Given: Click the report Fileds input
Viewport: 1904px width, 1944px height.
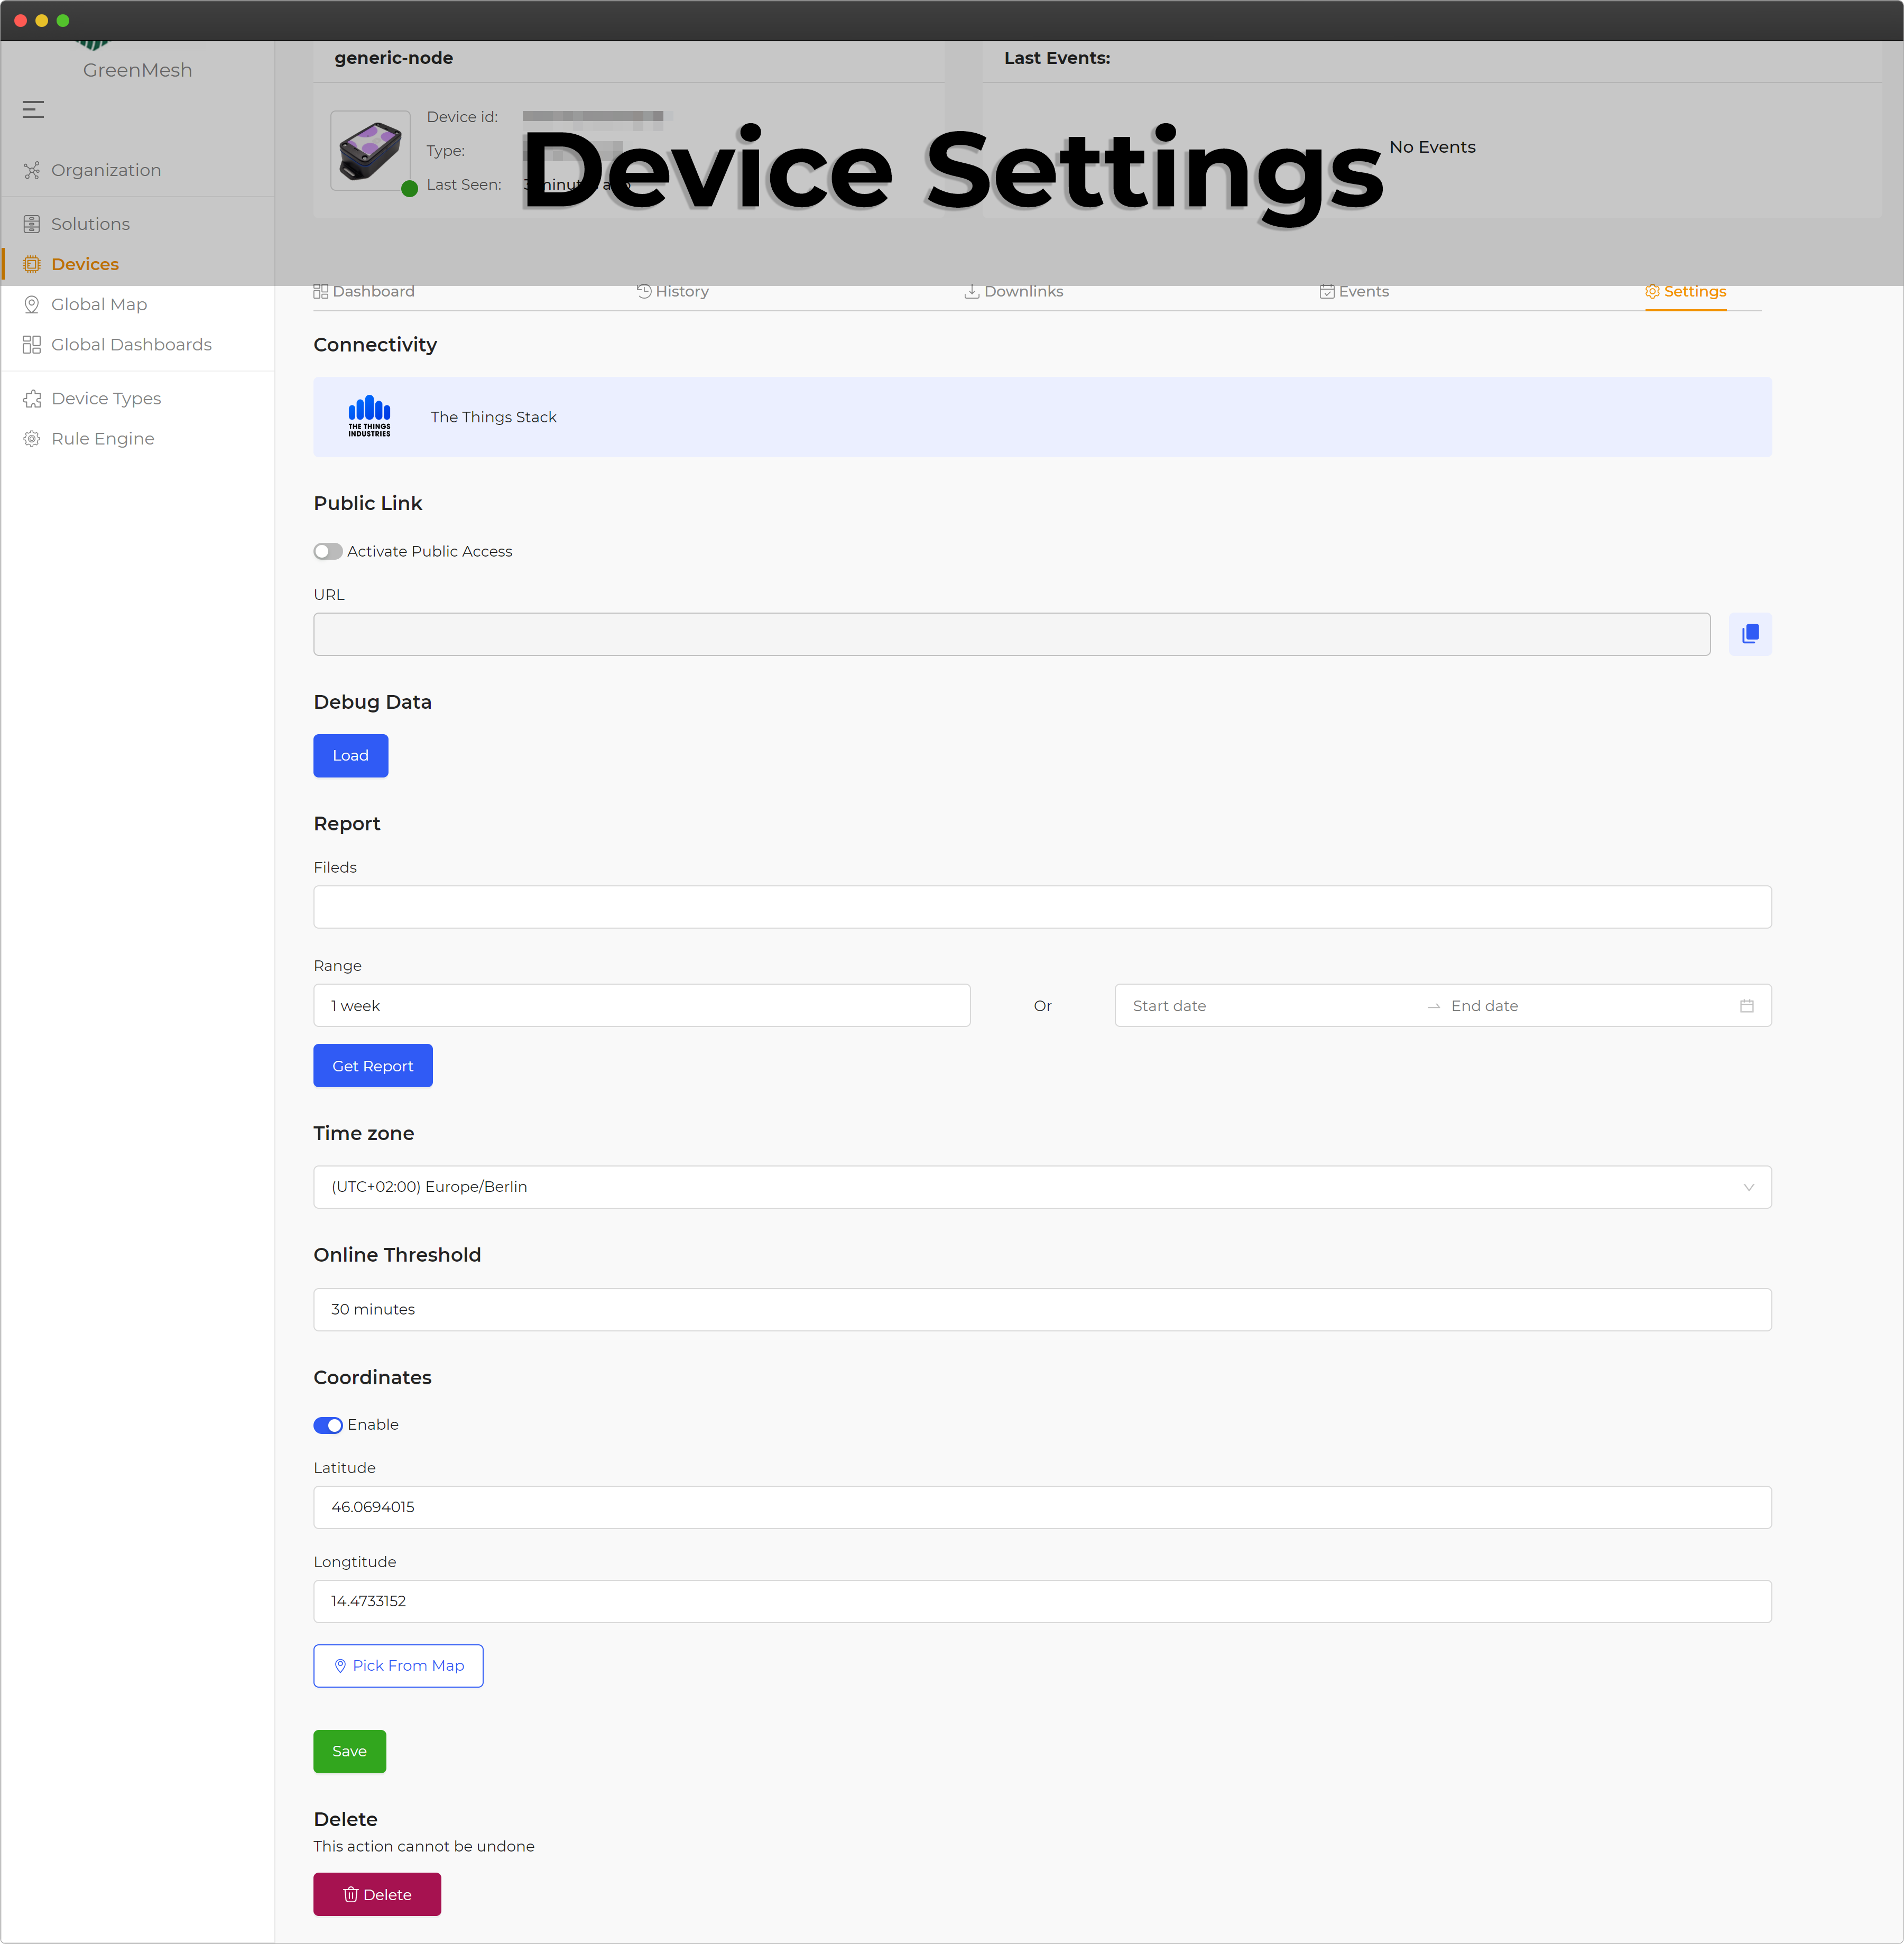Looking at the screenshot, I should pos(1042,907).
